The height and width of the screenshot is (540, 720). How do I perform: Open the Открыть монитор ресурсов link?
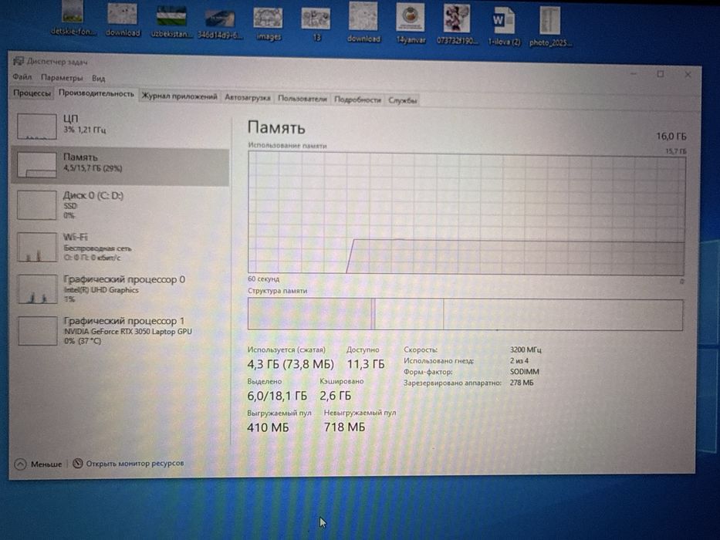pyautogui.click(x=134, y=464)
